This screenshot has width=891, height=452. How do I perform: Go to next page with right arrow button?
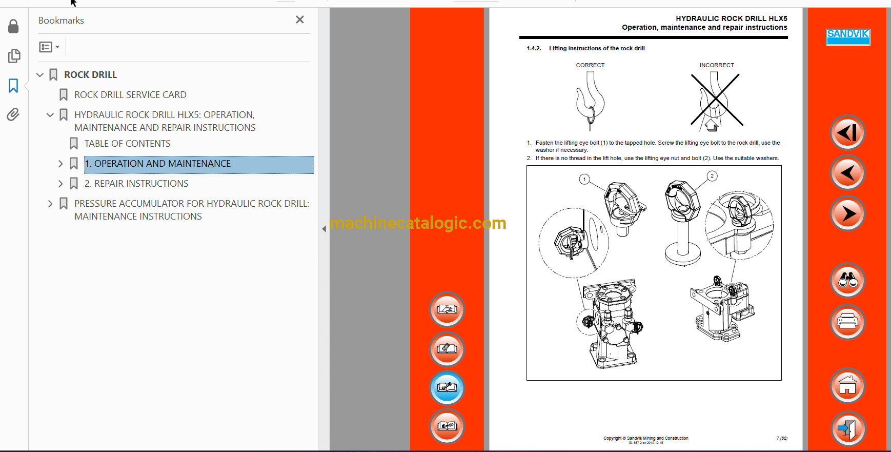847,213
